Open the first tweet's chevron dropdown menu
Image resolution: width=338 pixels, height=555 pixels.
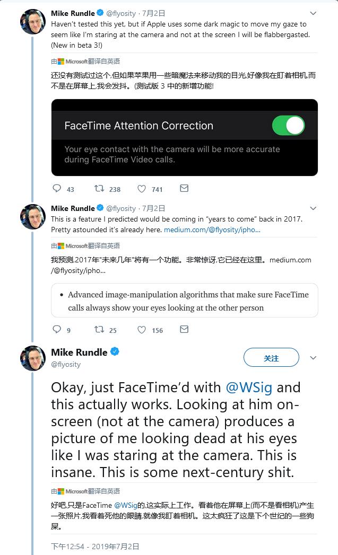(313, 13)
